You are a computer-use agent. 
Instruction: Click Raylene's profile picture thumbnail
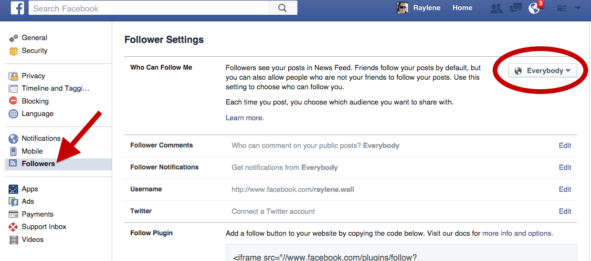pos(402,8)
